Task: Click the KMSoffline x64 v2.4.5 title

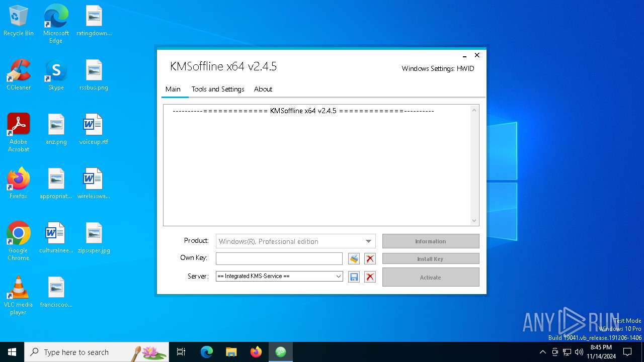Action: (x=223, y=66)
